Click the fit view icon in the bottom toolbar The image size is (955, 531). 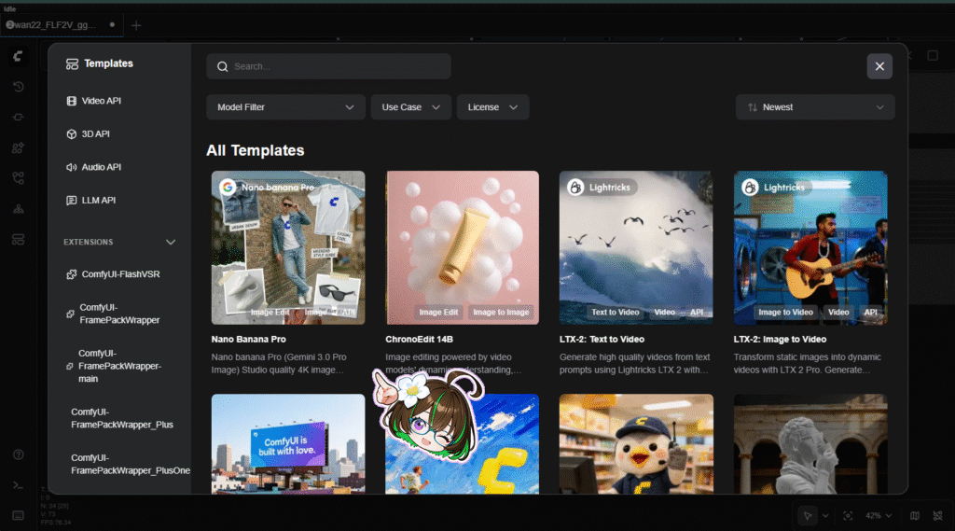click(x=848, y=515)
